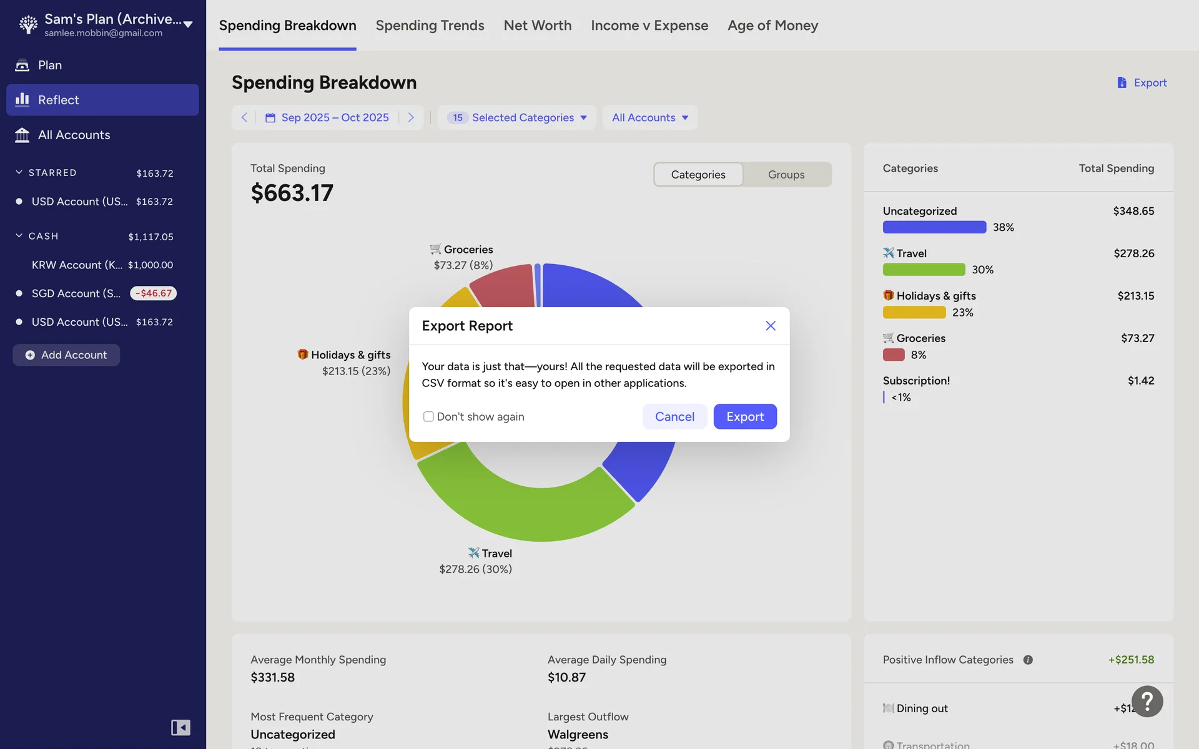Collapse the STARRED accounts section
The height and width of the screenshot is (749, 1199).
pyautogui.click(x=19, y=172)
